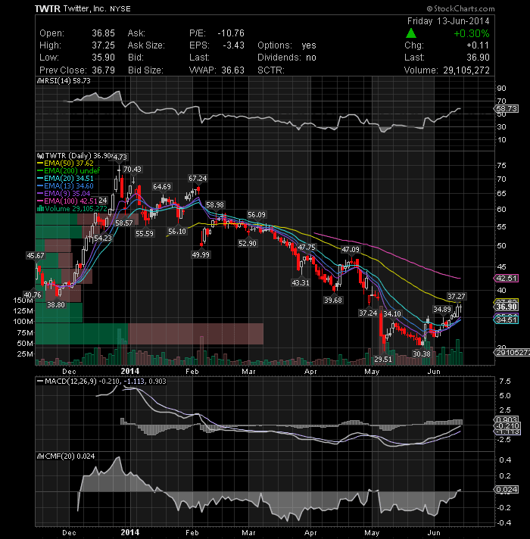
Task: Click the 70.43 price peak label
Action: [x=132, y=169]
